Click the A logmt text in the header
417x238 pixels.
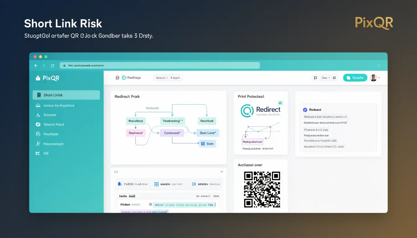click(x=175, y=78)
